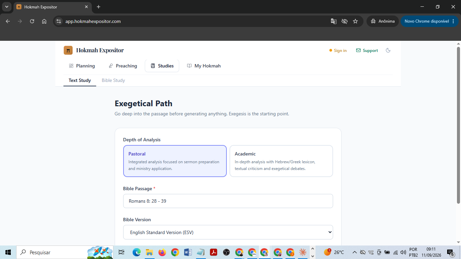Image resolution: width=461 pixels, height=259 pixels.
Task: Open the Bible Version dropdown
Action: coord(228,232)
